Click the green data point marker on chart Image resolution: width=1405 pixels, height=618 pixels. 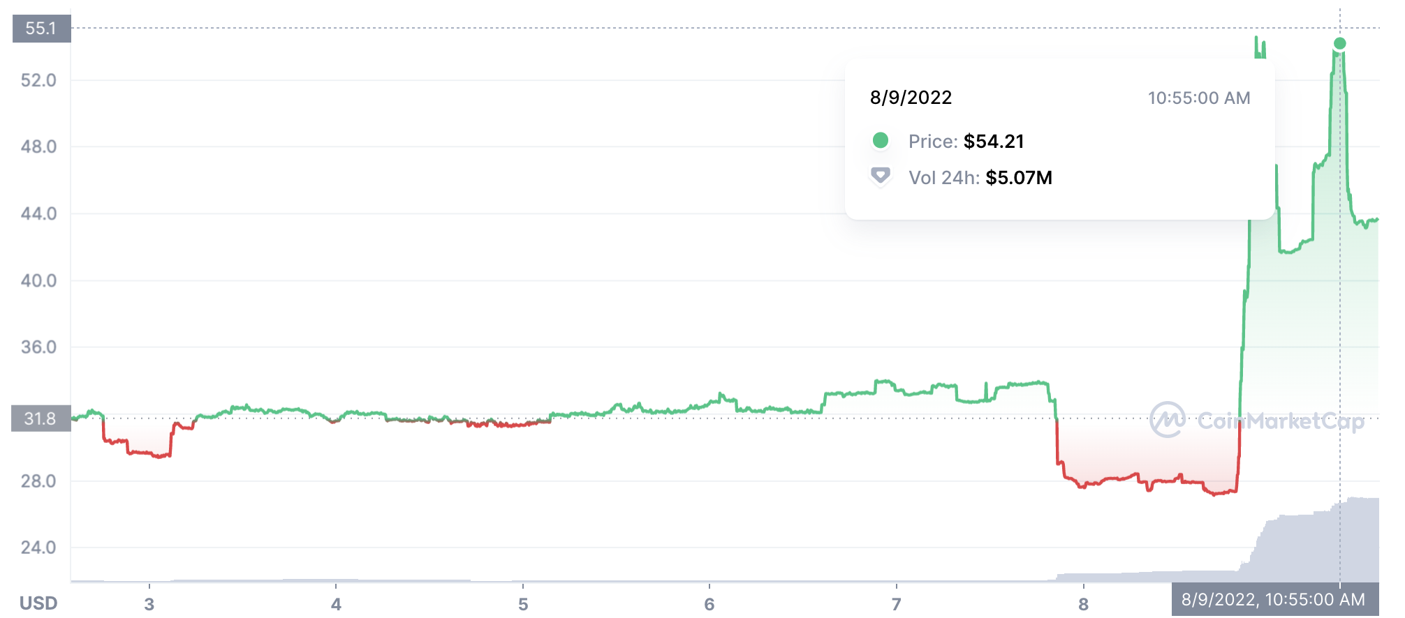(x=1339, y=44)
